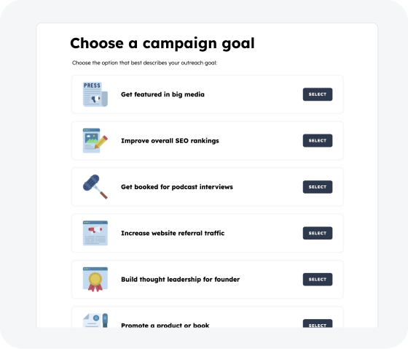Click the referral traffic megaphone webpage icon
Screen dimensions: 408x349
95,233
